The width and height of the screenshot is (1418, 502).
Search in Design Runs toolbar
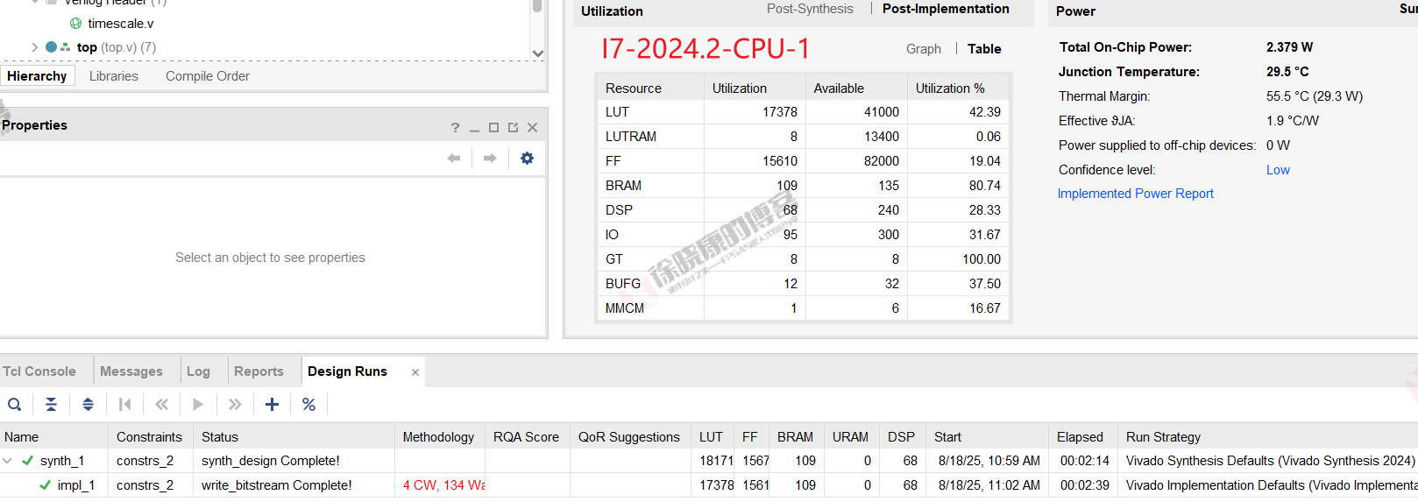click(15, 405)
